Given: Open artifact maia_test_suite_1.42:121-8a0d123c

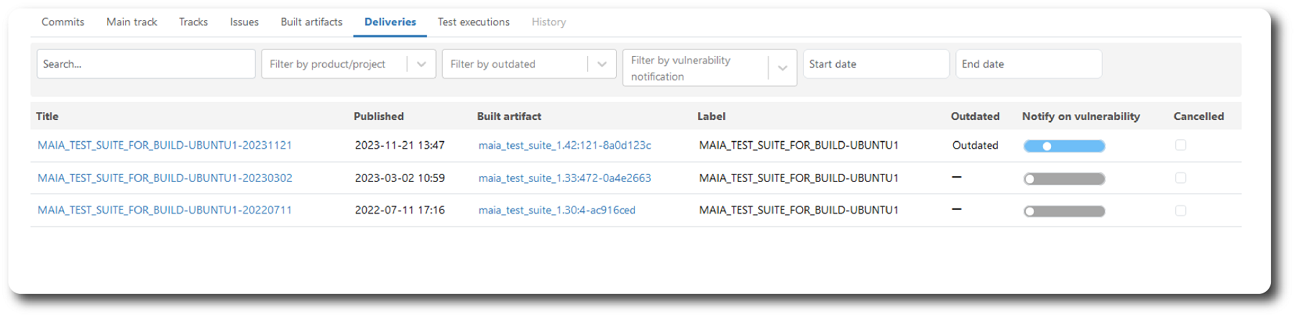Looking at the screenshot, I should (564, 145).
